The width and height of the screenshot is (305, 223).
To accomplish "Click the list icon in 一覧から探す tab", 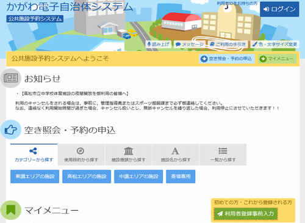I will [x=223, y=151].
